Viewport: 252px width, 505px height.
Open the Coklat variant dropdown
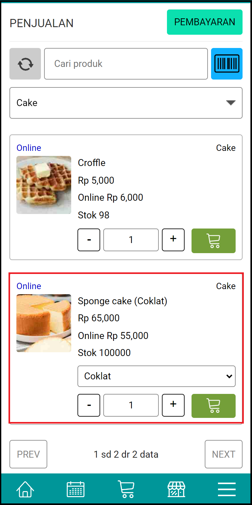(x=156, y=376)
